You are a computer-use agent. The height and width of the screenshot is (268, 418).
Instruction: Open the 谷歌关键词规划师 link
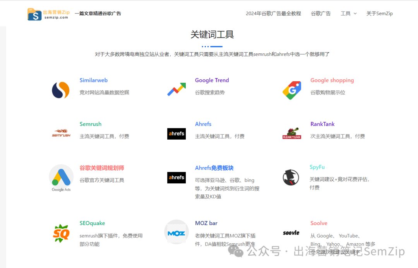[x=102, y=168]
